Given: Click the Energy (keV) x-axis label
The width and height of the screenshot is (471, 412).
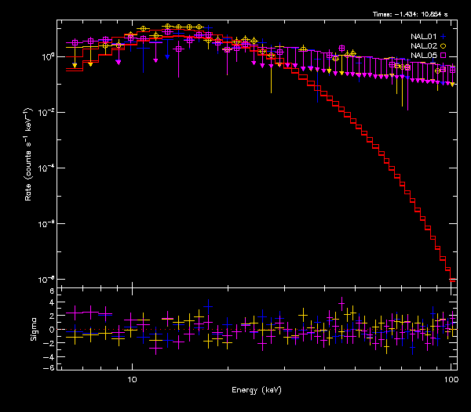Looking at the screenshot, I should (257, 390).
